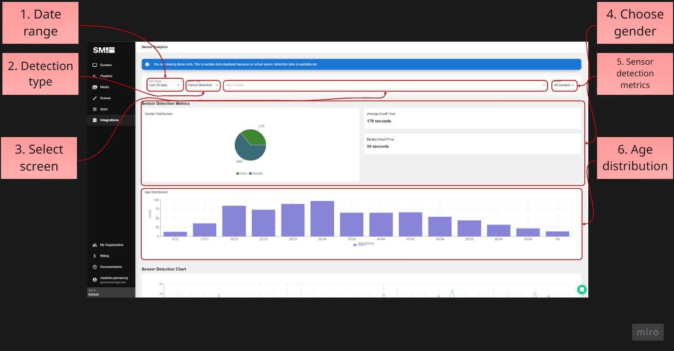Click the 22-25 age axis label

[x=263, y=239]
